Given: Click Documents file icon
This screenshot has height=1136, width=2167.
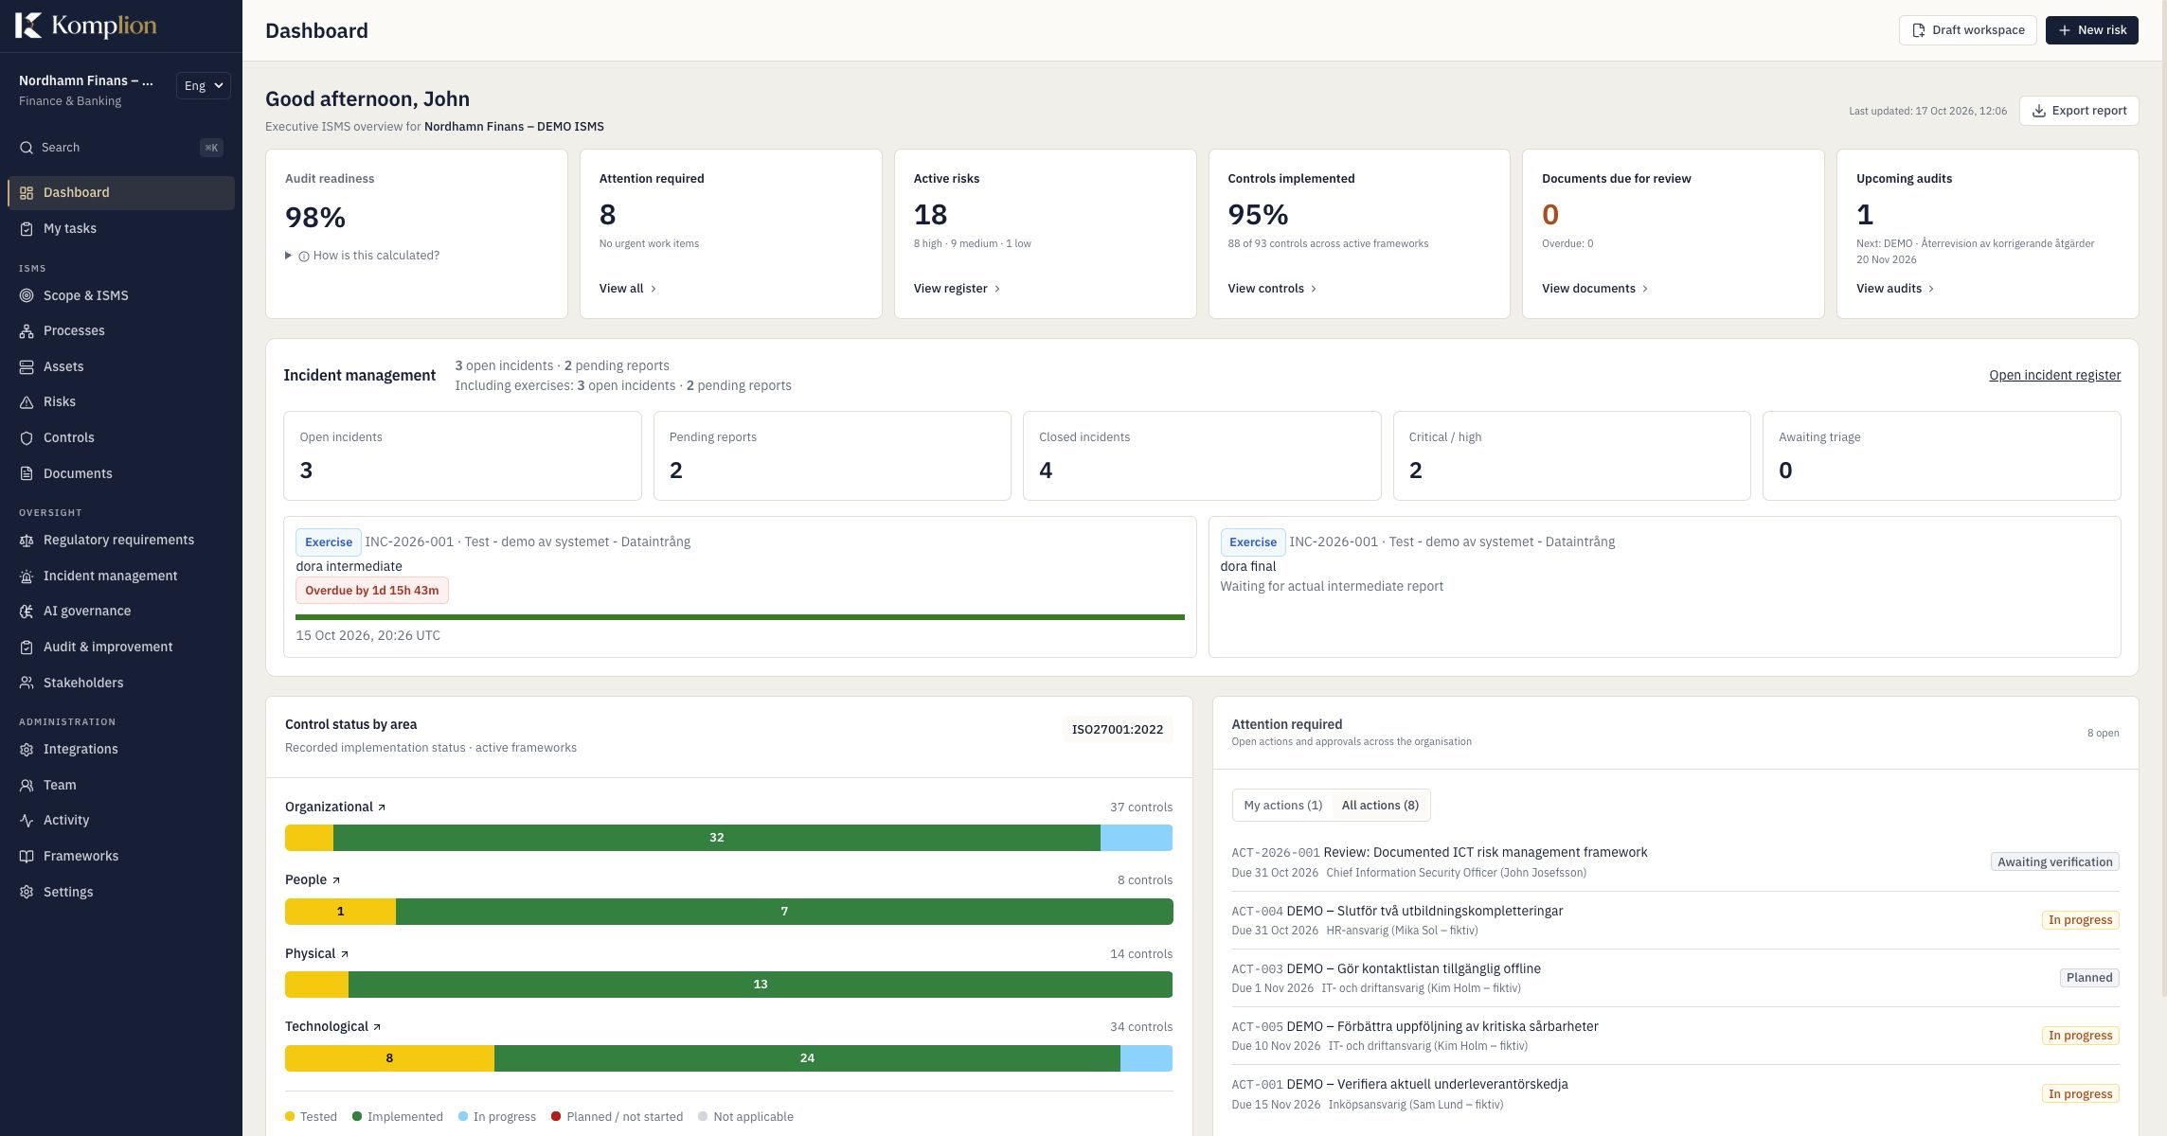Looking at the screenshot, I should click(x=27, y=473).
